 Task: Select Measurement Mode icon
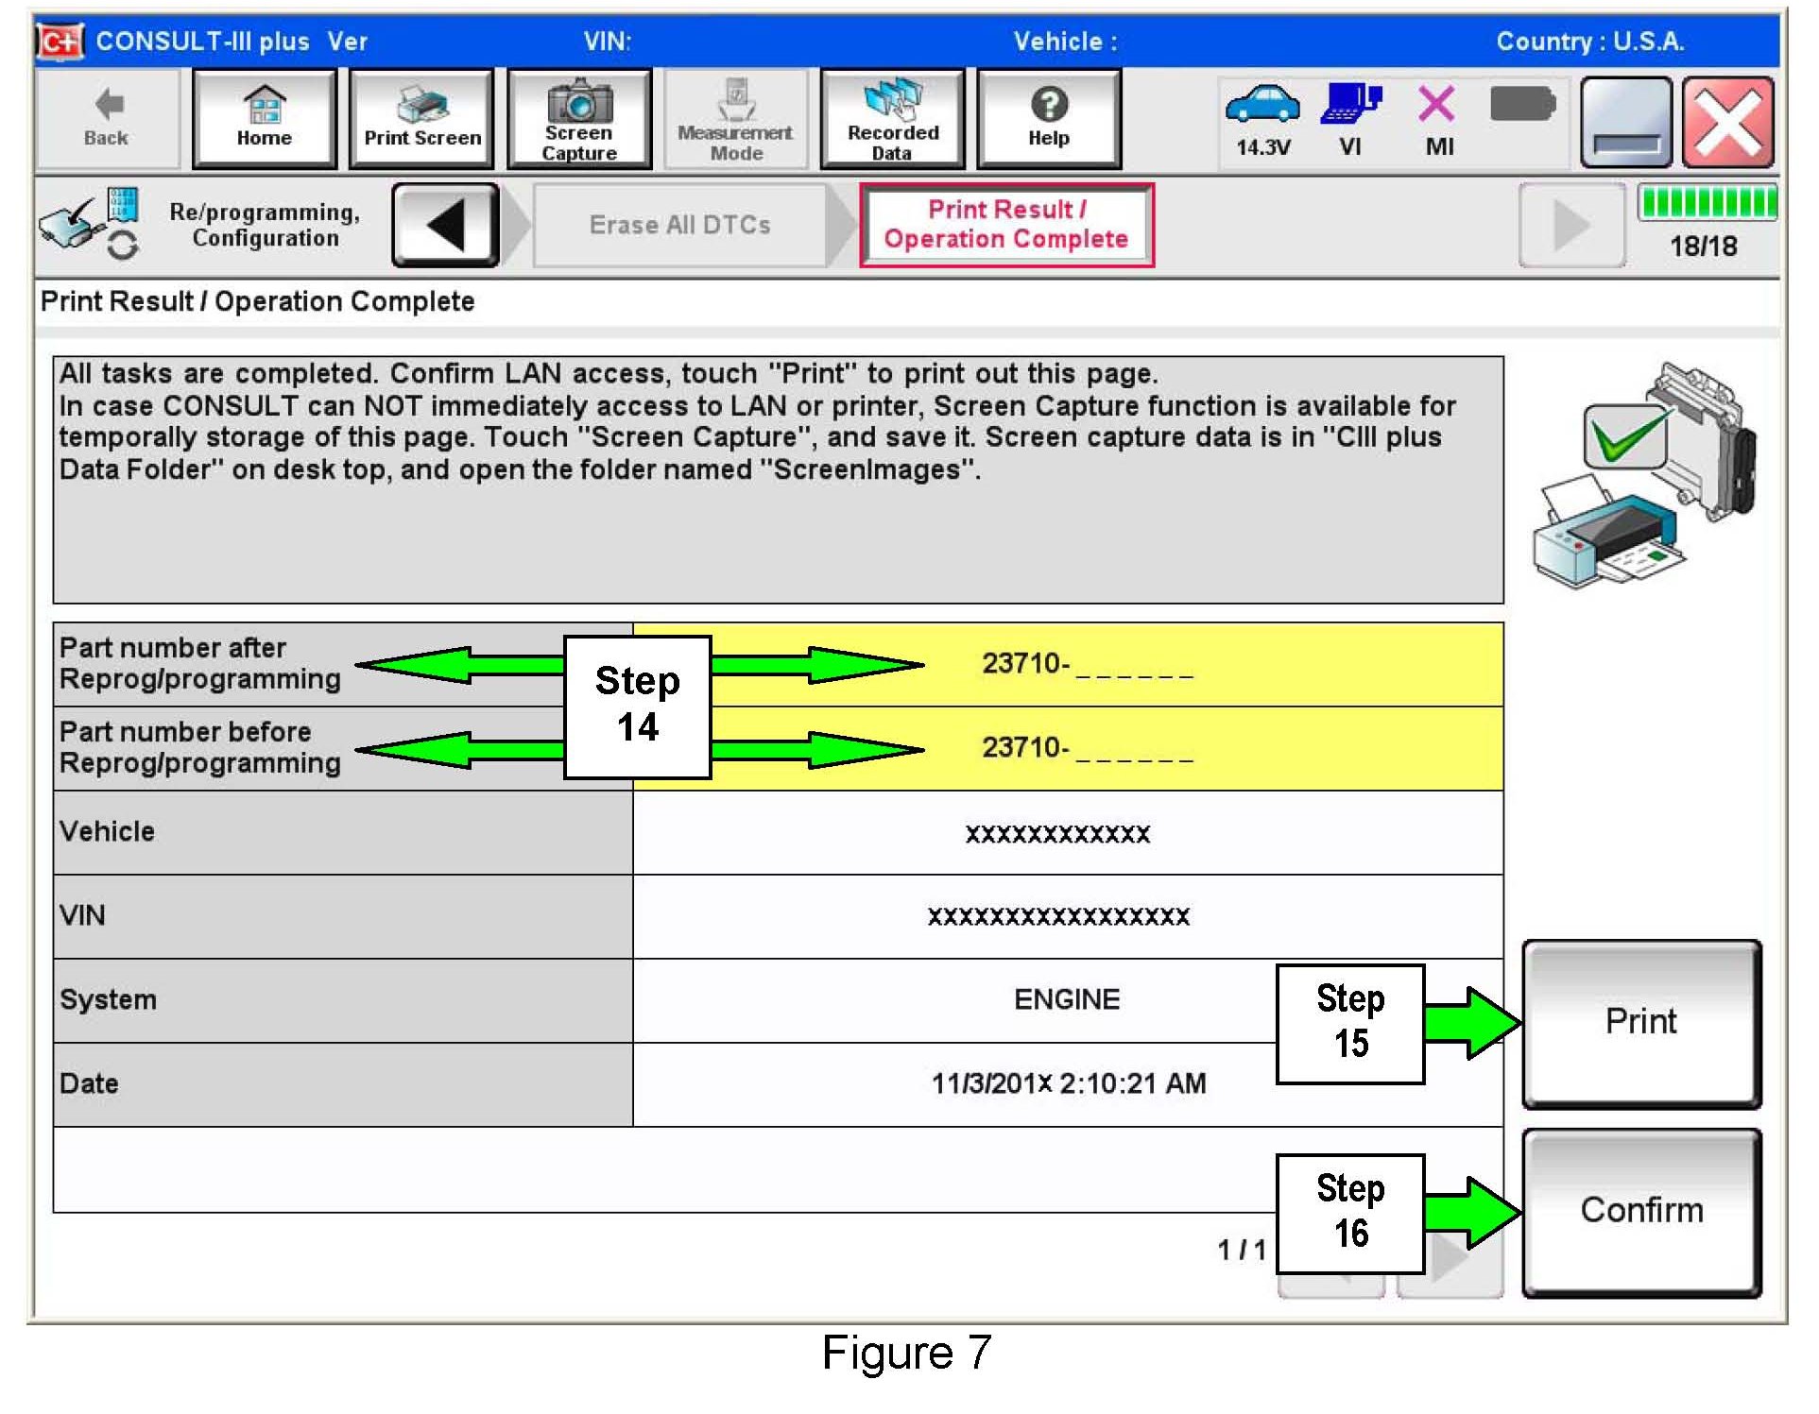pyautogui.click(x=735, y=119)
